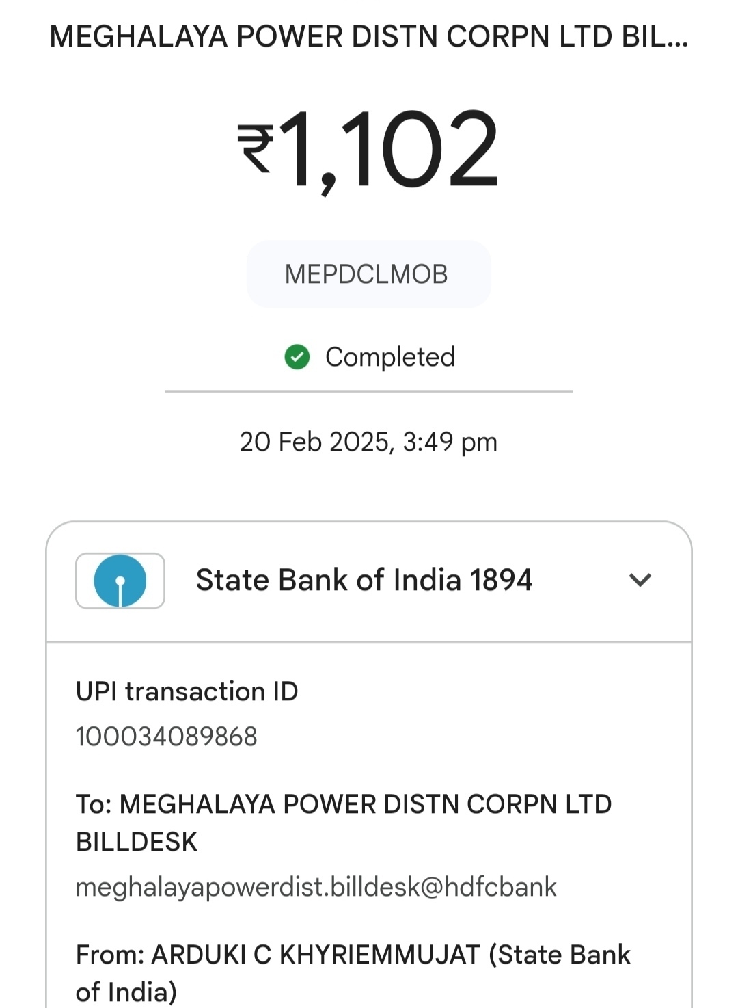Tap the date 20 Feb 2025, 3:49 pm
Image resolution: width=738 pixels, height=1008 pixels.
pyautogui.click(x=368, y=442)
